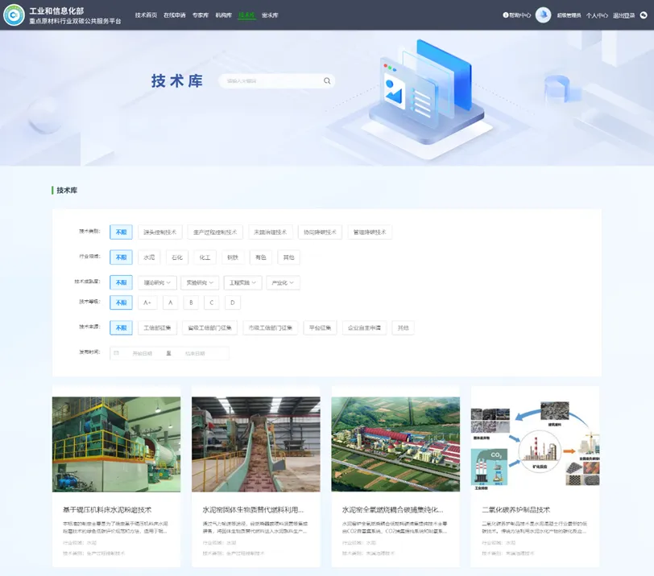Viewport: 654px width, 576px height.
Task: Click the platform logo icon in header
Action: pyautogui.click(x=14, y=15)
